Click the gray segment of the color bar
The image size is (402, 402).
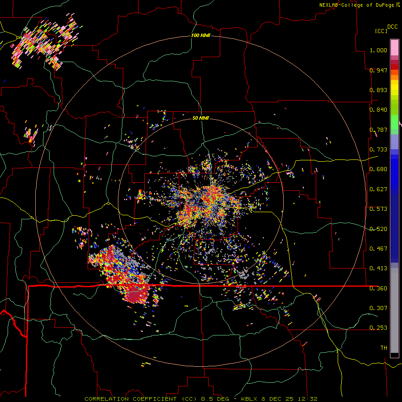pyautogui.click(x=394, y=310)
